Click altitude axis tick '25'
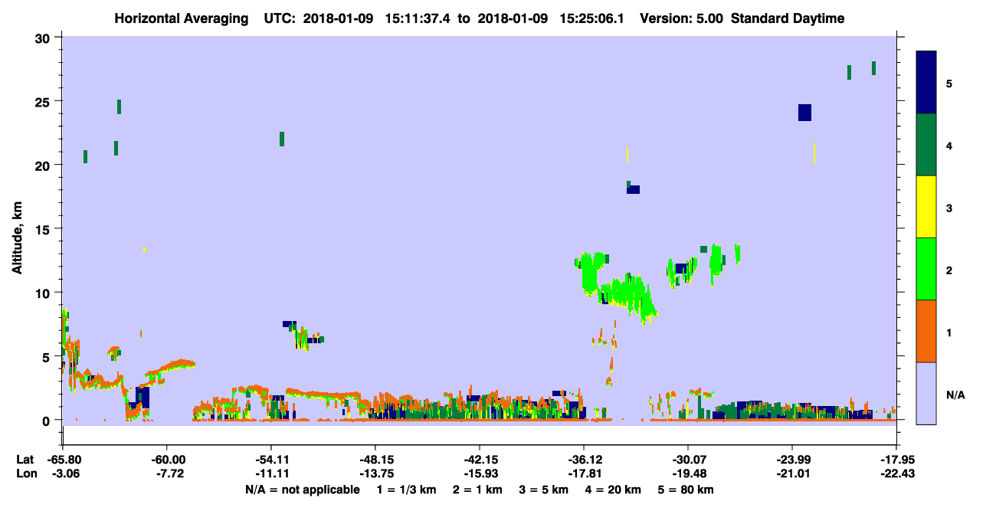Viewport: 996px width, 511px height. pos(44,102)
